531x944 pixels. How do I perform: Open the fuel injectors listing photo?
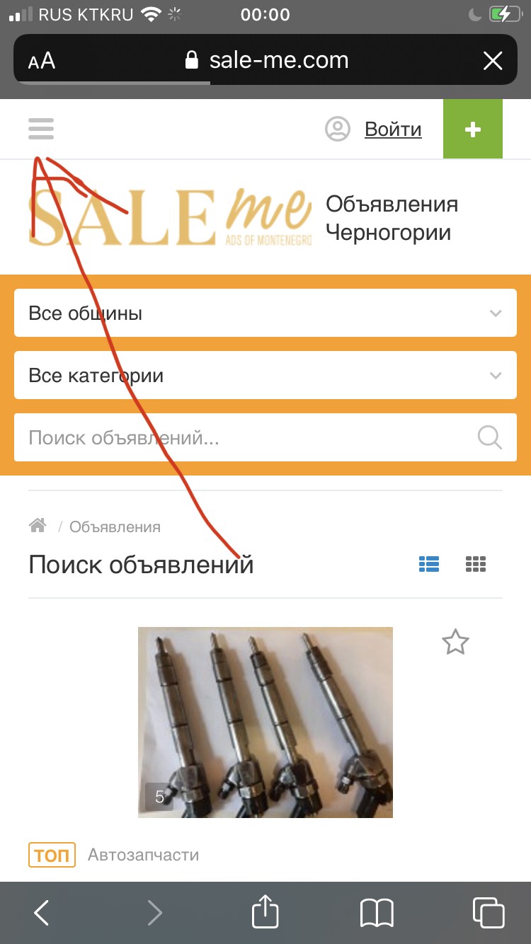point(265,723)
